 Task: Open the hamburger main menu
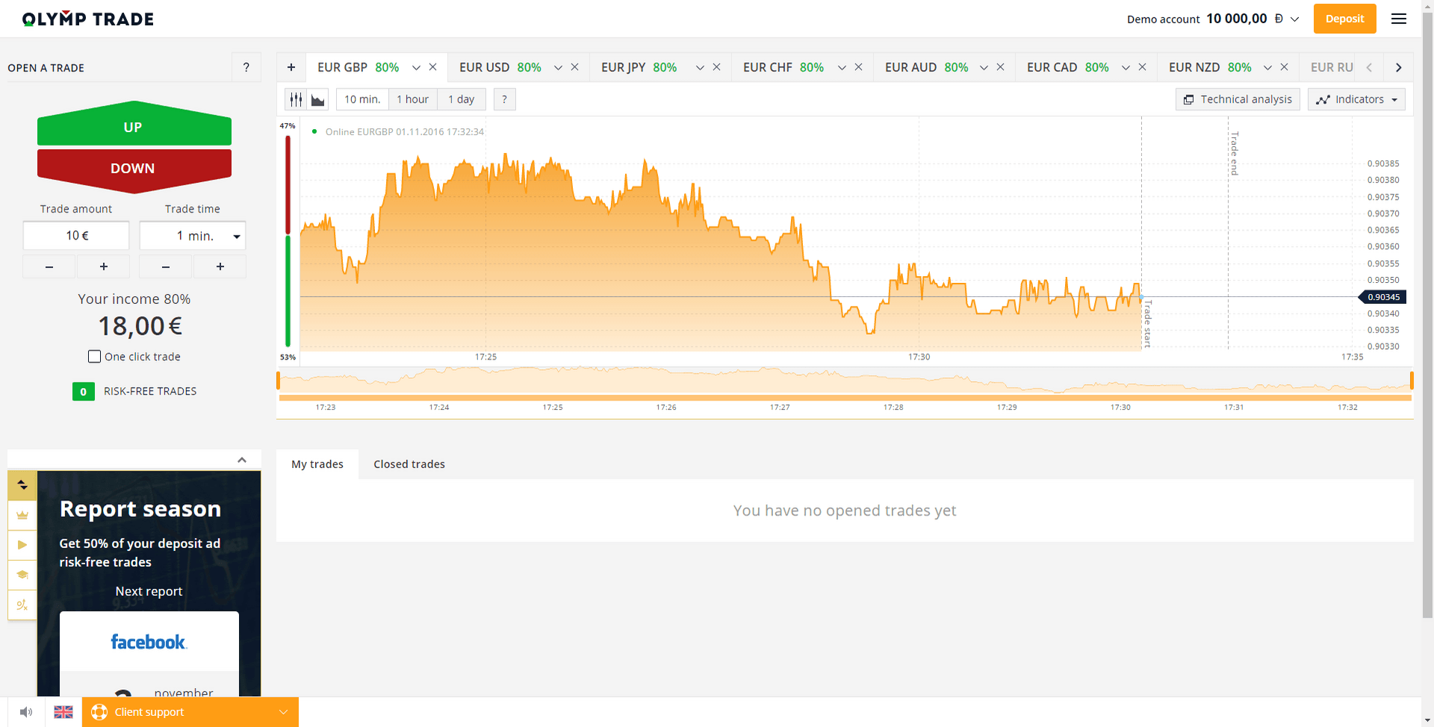pos(1398,19)
